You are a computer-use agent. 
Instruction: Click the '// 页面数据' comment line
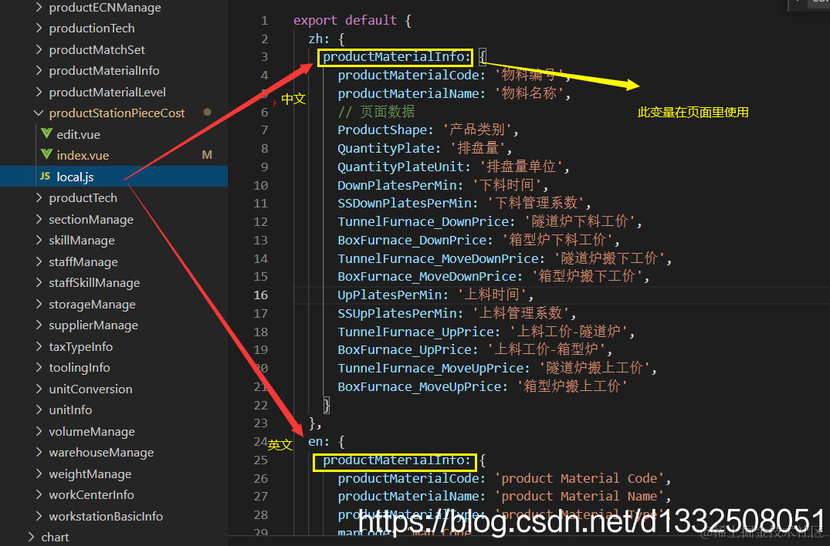376,112
